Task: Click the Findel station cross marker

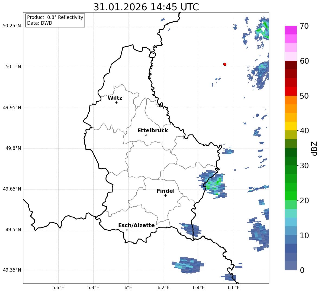Action: (165, 196)
